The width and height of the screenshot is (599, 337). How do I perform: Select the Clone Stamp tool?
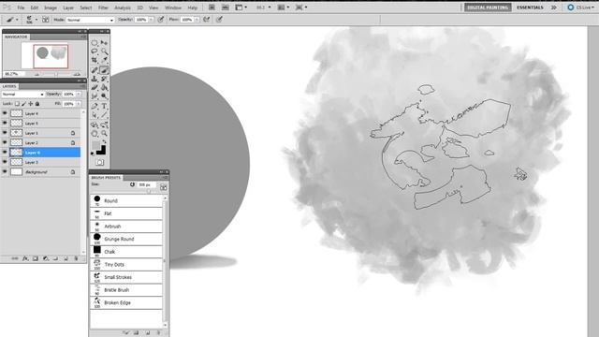click(95, 79)
